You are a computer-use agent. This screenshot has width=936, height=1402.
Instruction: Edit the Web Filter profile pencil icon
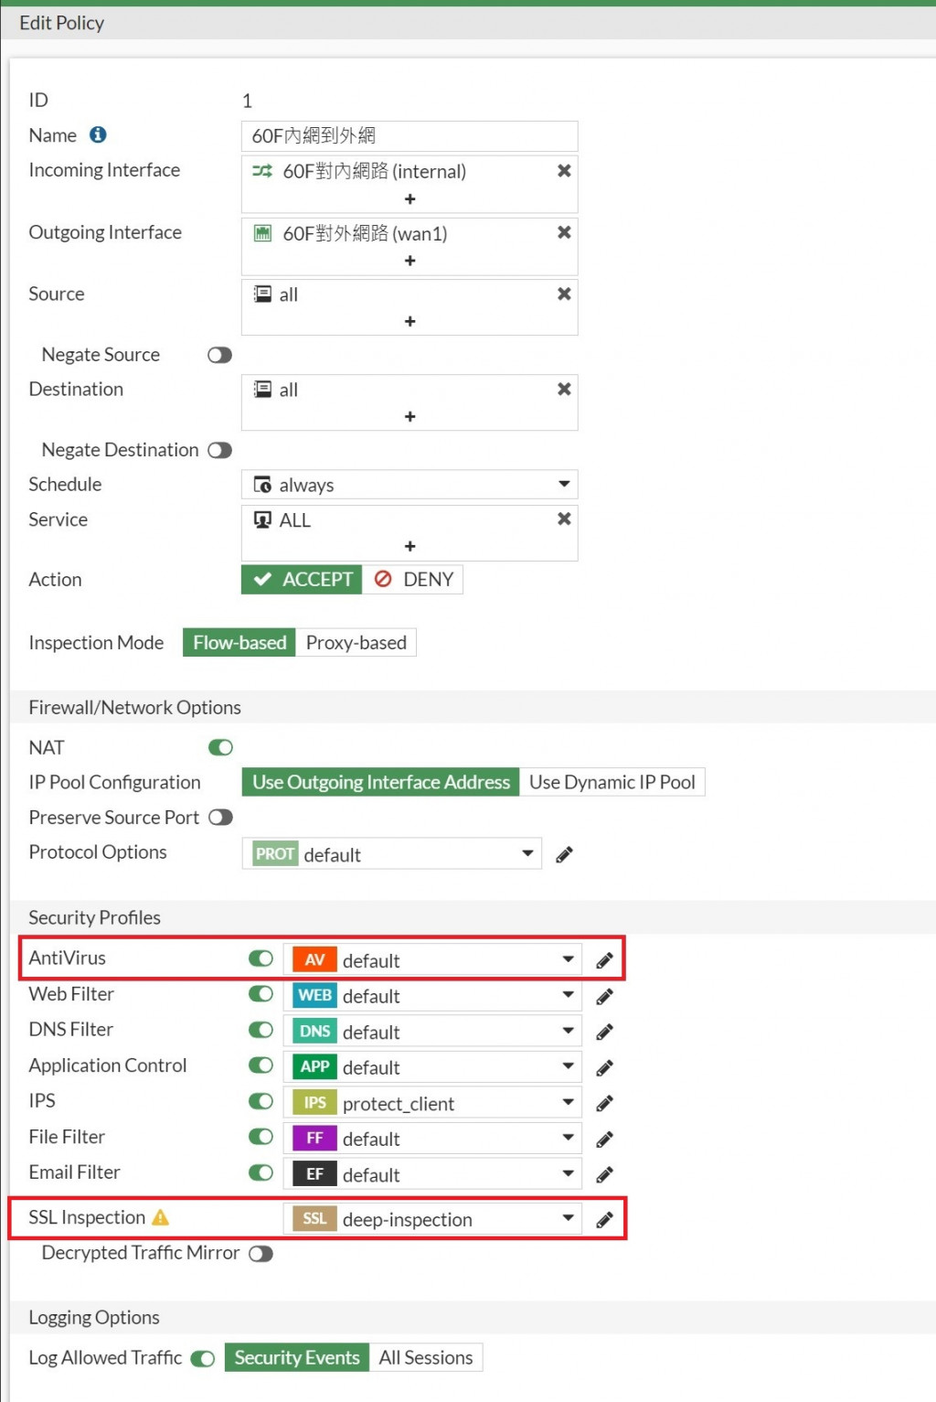point(604,997)
